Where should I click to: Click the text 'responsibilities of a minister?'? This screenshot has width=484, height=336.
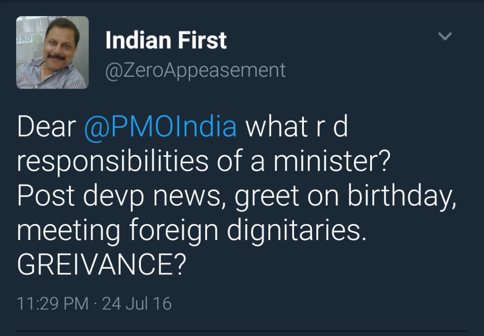[x=204, y=161]
